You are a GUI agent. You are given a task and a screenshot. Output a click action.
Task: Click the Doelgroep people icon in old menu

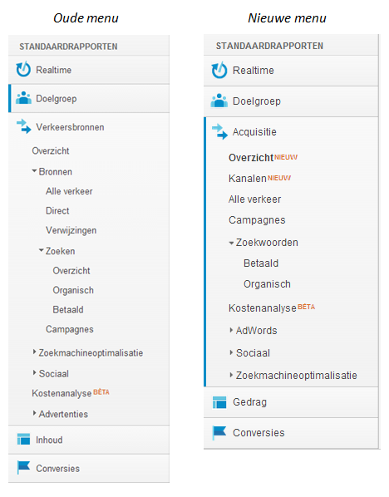(23, 98)
